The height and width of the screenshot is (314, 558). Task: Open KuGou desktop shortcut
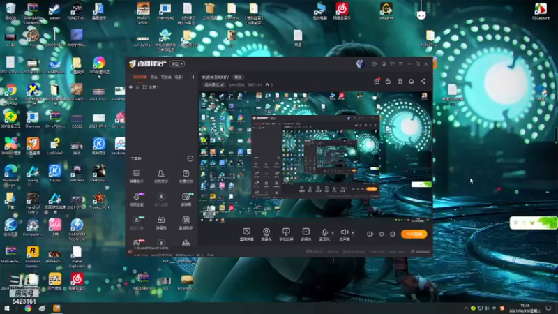(54, 173)
